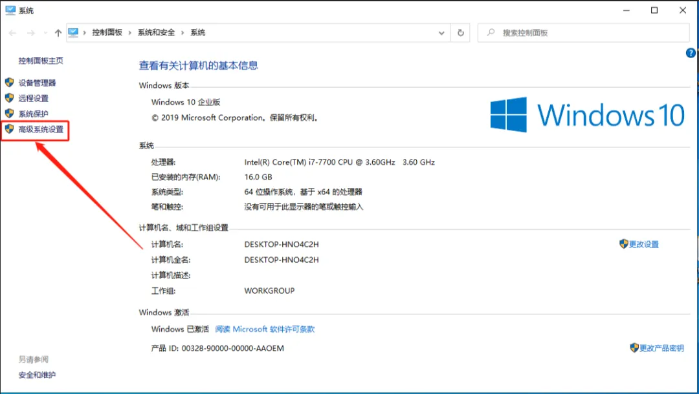Select 控制面板 in the breadcrumb
This screenshot has height=394, width=699.
pos(107,32)
